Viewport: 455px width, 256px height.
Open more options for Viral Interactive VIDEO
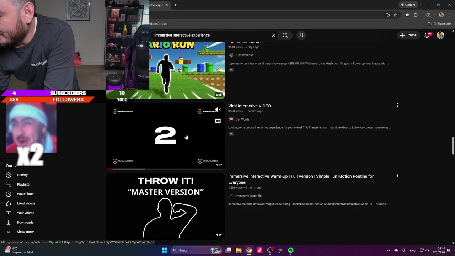coord(397,105)
